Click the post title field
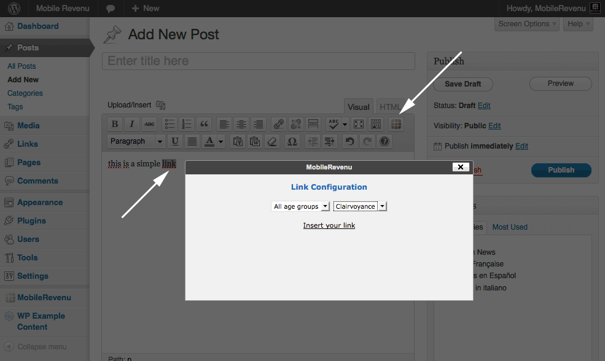Image resolution: width=605 pixels, height=361 pixels. tap(259, 61)
